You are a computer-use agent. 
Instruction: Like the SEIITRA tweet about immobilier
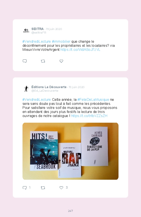pos(61,61)
